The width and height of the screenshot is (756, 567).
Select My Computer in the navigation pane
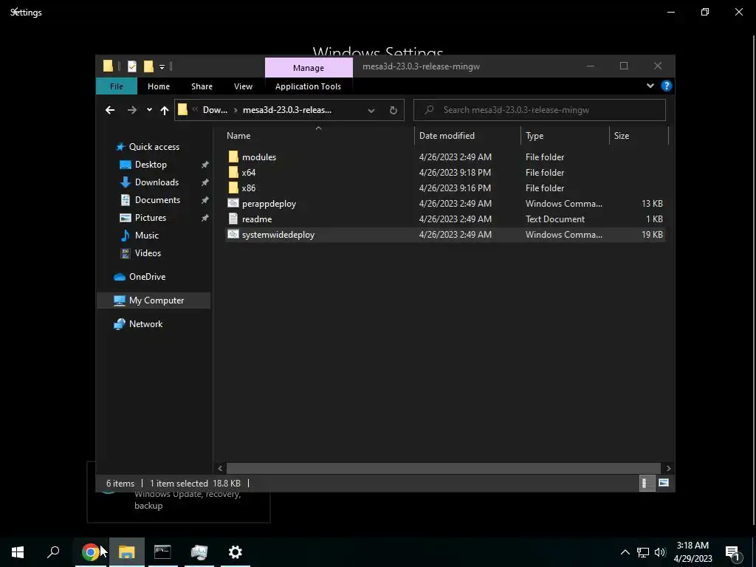click(x=154, y=300)
